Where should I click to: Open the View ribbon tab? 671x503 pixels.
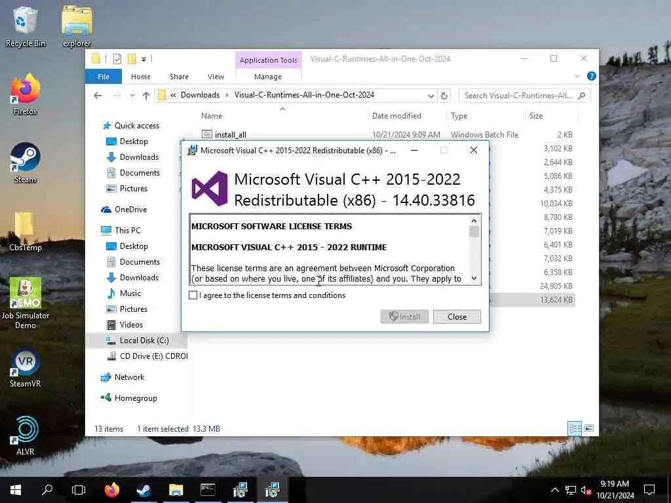tap(216, 77)
